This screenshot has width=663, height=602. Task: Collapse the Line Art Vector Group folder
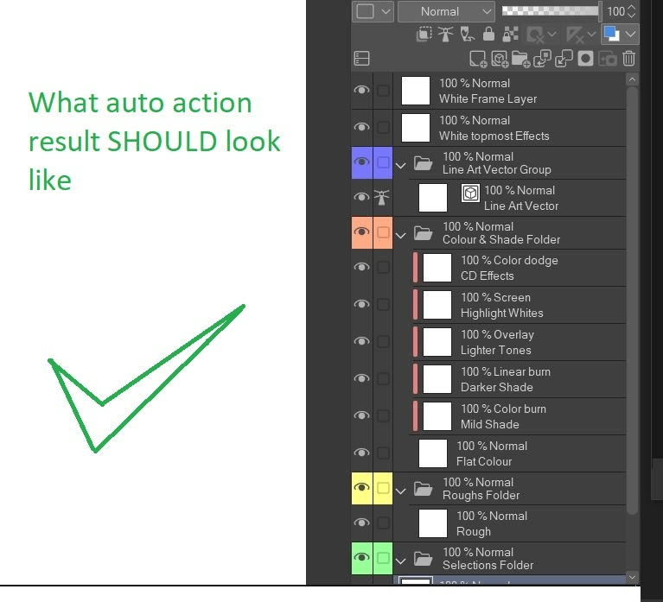[x=401, y=166]
